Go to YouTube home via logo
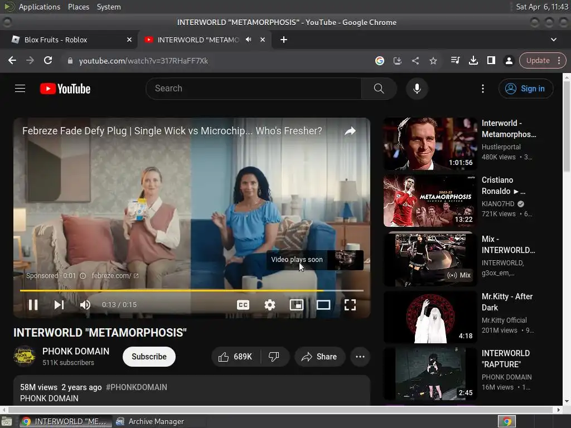Viewport: 571px width, 428px height. click(x=65, y=89)
